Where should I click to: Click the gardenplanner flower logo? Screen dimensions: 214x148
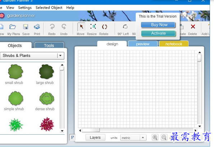point(2,16)
